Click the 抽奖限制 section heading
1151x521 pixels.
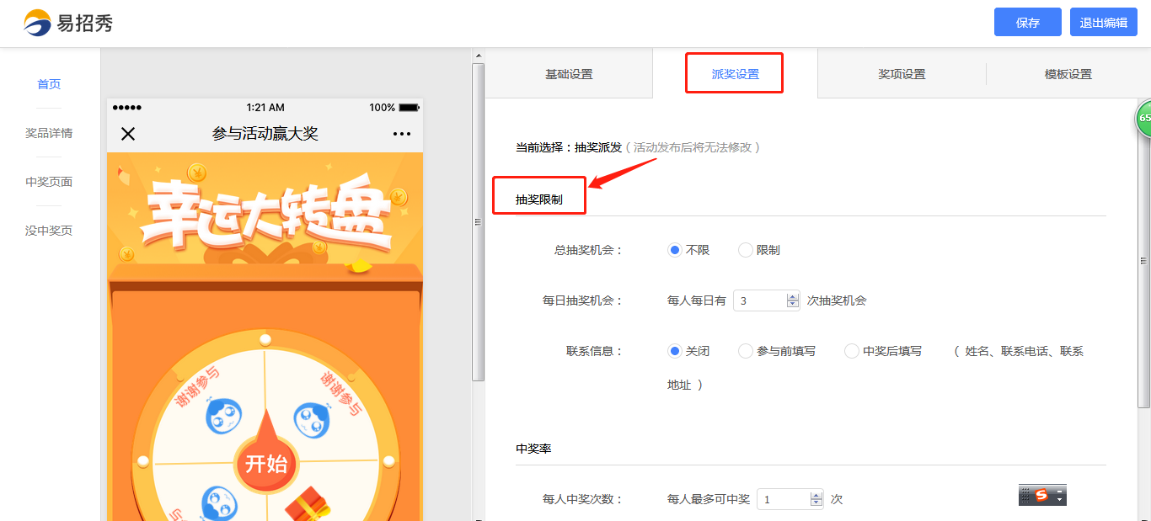(x=539, y=199)
